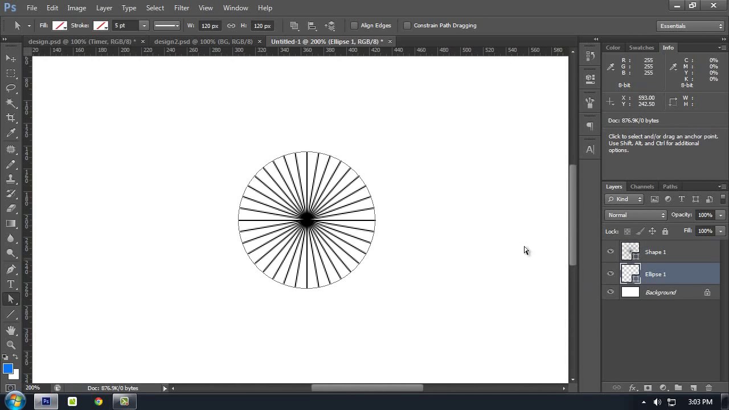Image resolution: width=729 pixels, height=410 pixels.
Task: Toggle lock all for layer
Action: [x=665, y=231]
